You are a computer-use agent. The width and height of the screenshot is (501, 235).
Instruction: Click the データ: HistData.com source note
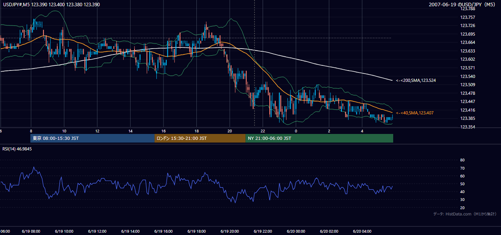coord(465,214)
